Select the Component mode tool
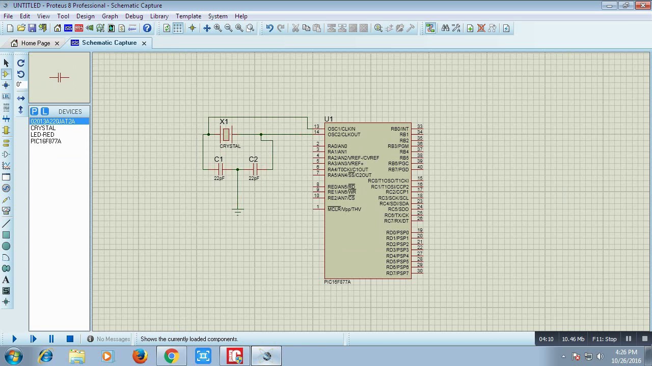The height and width of the screenshot is (366, 652). (6, 74)
